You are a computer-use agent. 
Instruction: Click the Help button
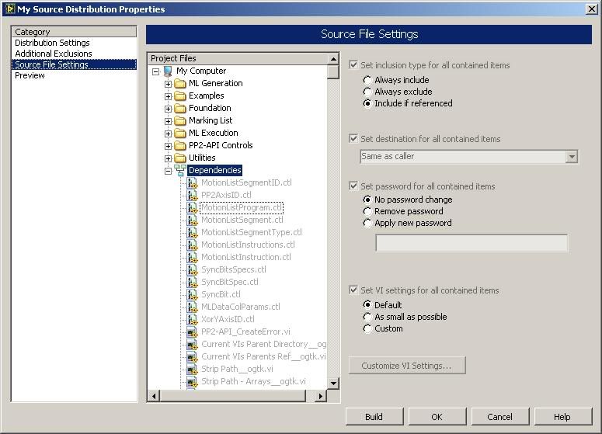tap(563, 417)
